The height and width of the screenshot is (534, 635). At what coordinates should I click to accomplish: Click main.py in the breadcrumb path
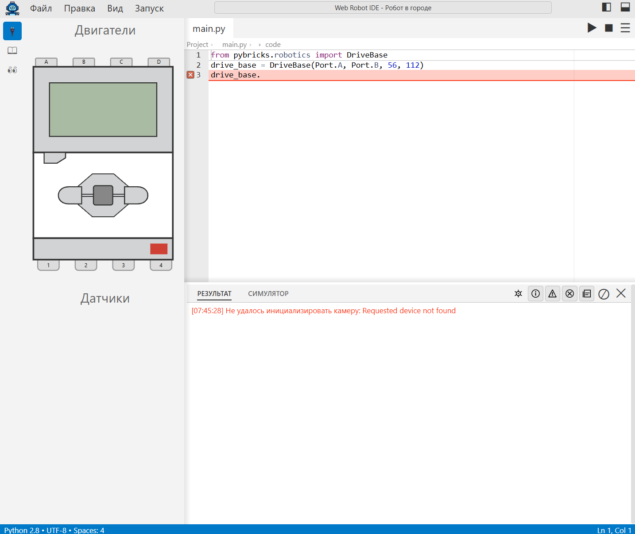pos(235,45)
